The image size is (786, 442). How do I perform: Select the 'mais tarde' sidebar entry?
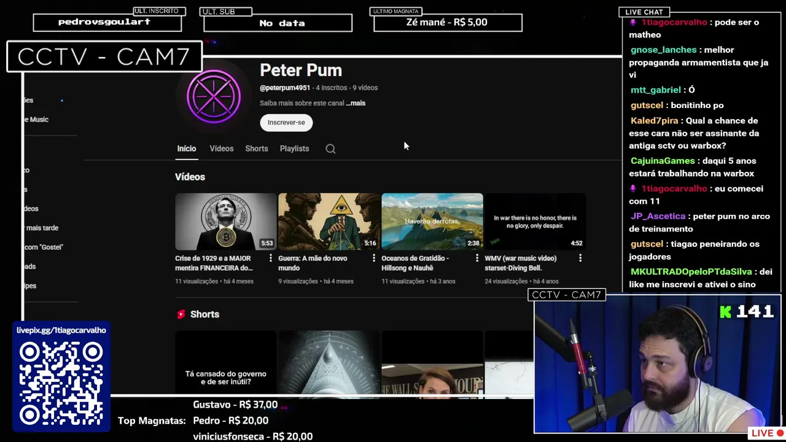[42, 228]
